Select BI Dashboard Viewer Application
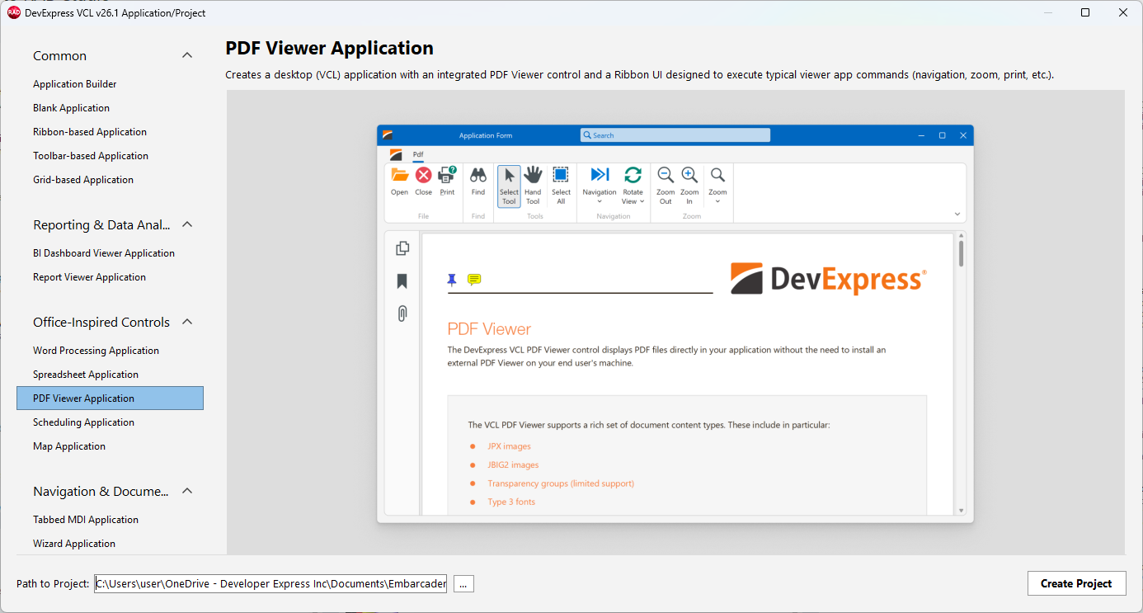This screenshot has height=613, width=1143. tap(110, 253)
